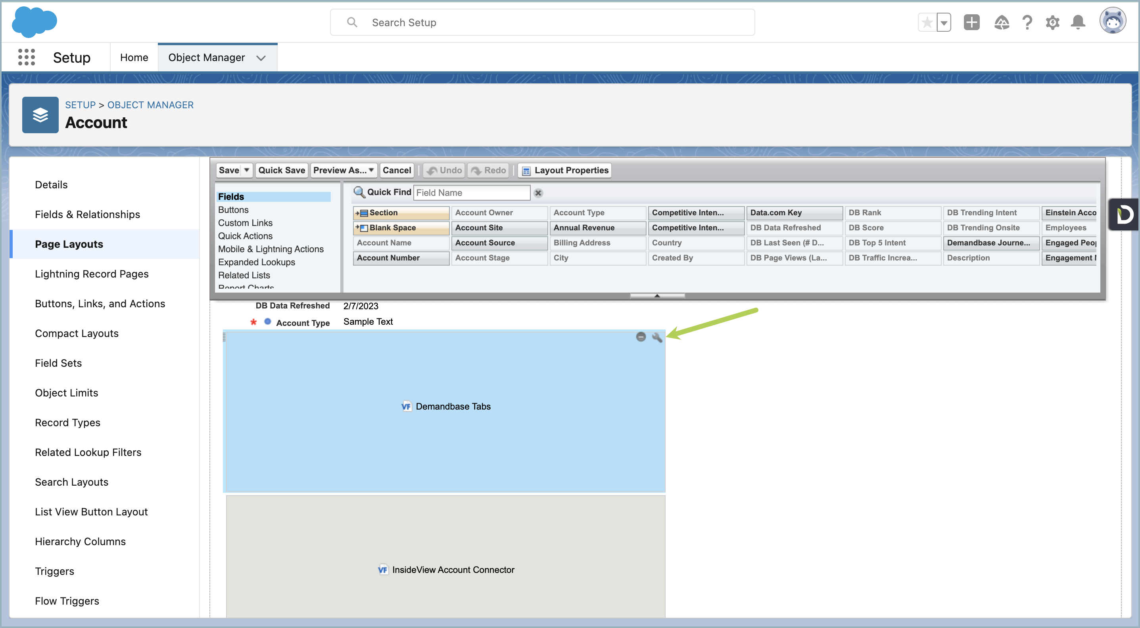Select Buttons in the palette category list

pos(233,210)
